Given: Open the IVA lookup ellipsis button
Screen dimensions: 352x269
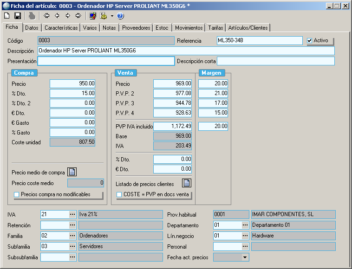Looking at the screenshot, I should [72, 214].
